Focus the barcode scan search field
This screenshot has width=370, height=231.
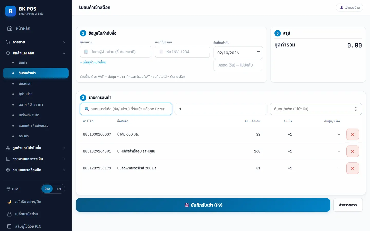[126, 109]
